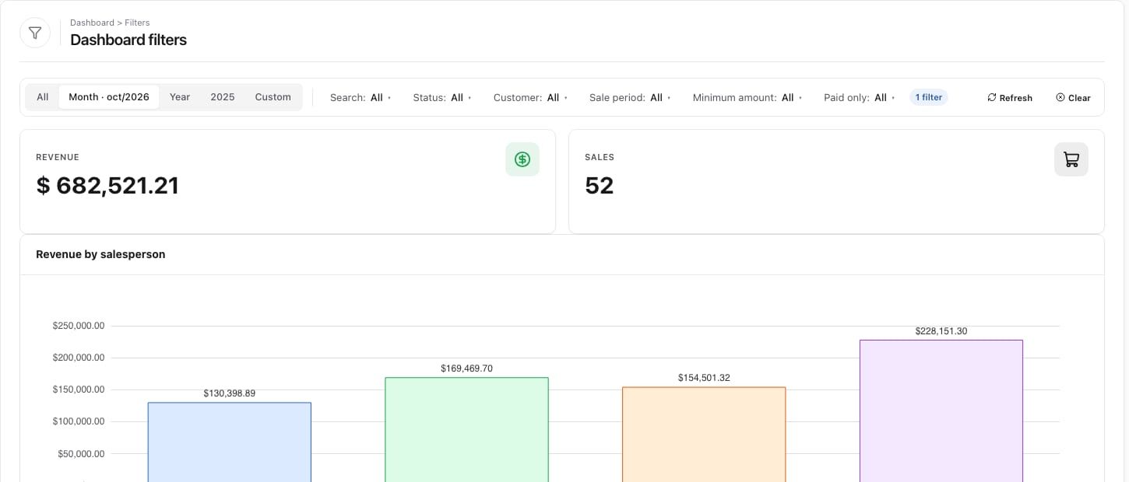Click the shopping cart sales icon
The width and height of the screenshot is (1129, 482).
click(x=1071, y=159)
